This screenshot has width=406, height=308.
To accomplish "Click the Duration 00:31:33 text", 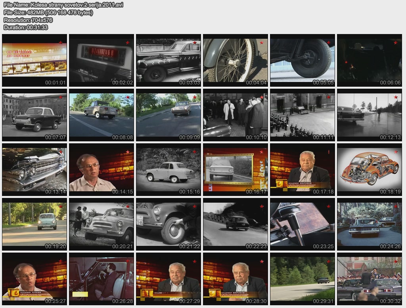I will pos(26,27).
